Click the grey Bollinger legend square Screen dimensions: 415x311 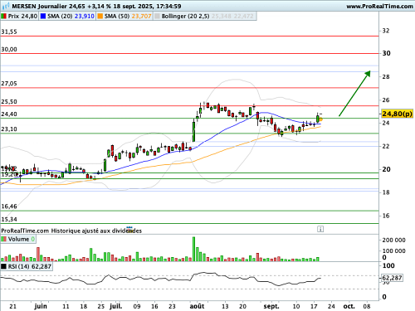coord(157,17)
